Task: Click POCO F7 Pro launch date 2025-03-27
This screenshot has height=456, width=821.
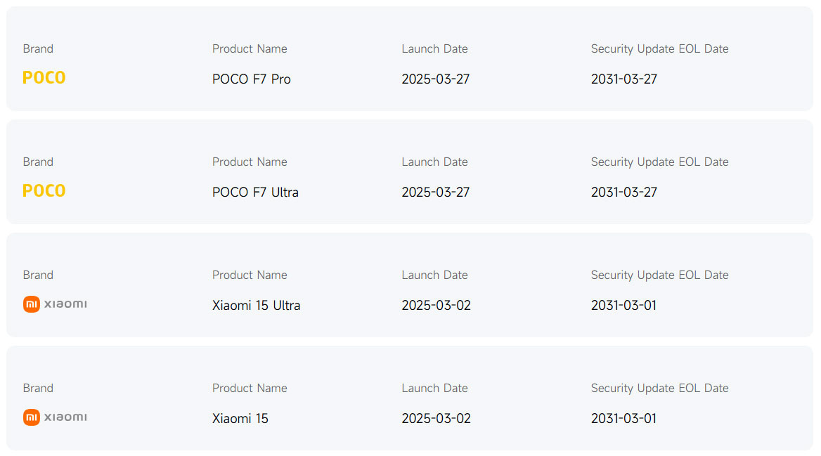Action: point(435,79)
